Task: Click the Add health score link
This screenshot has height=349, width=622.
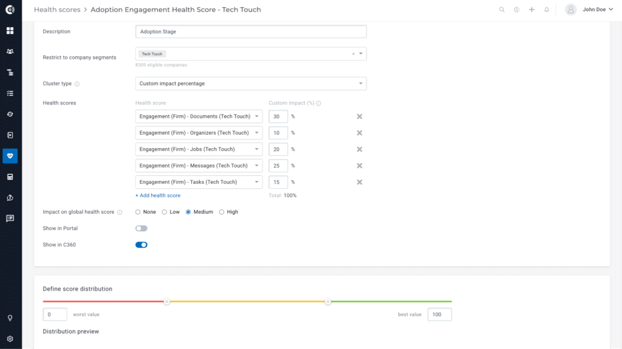Action: [158, 195]
